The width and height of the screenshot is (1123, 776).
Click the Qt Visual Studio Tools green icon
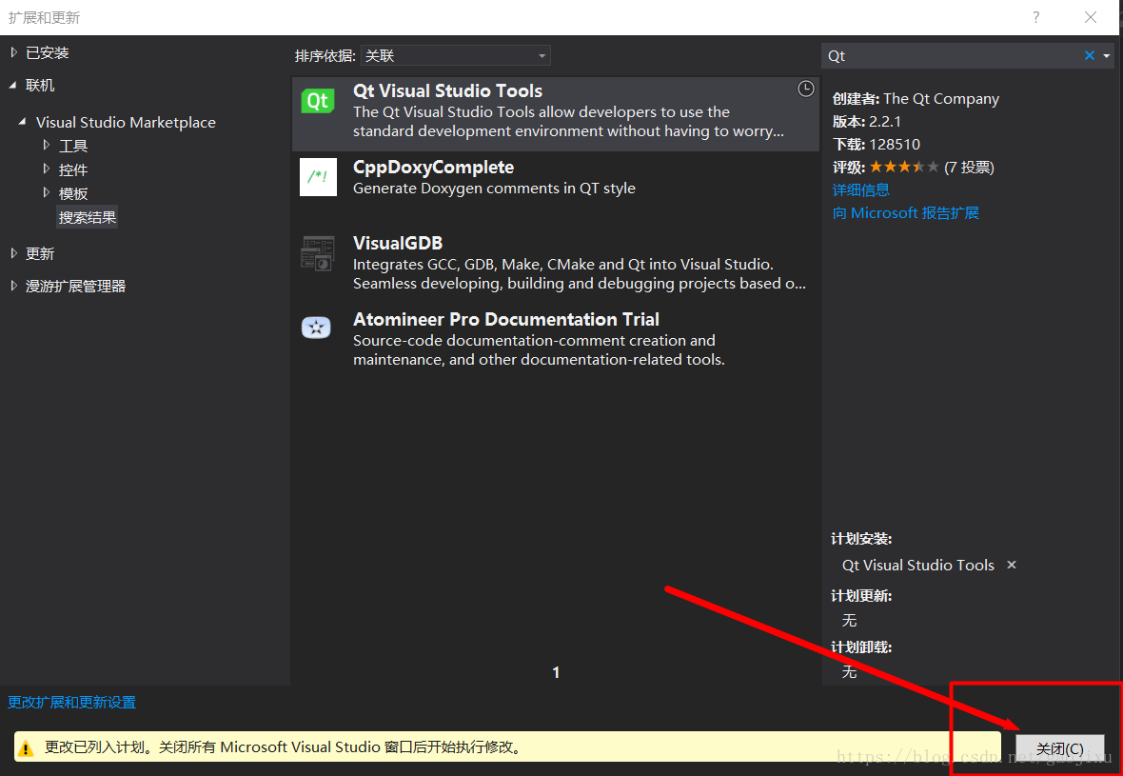(x=317, y=102)
